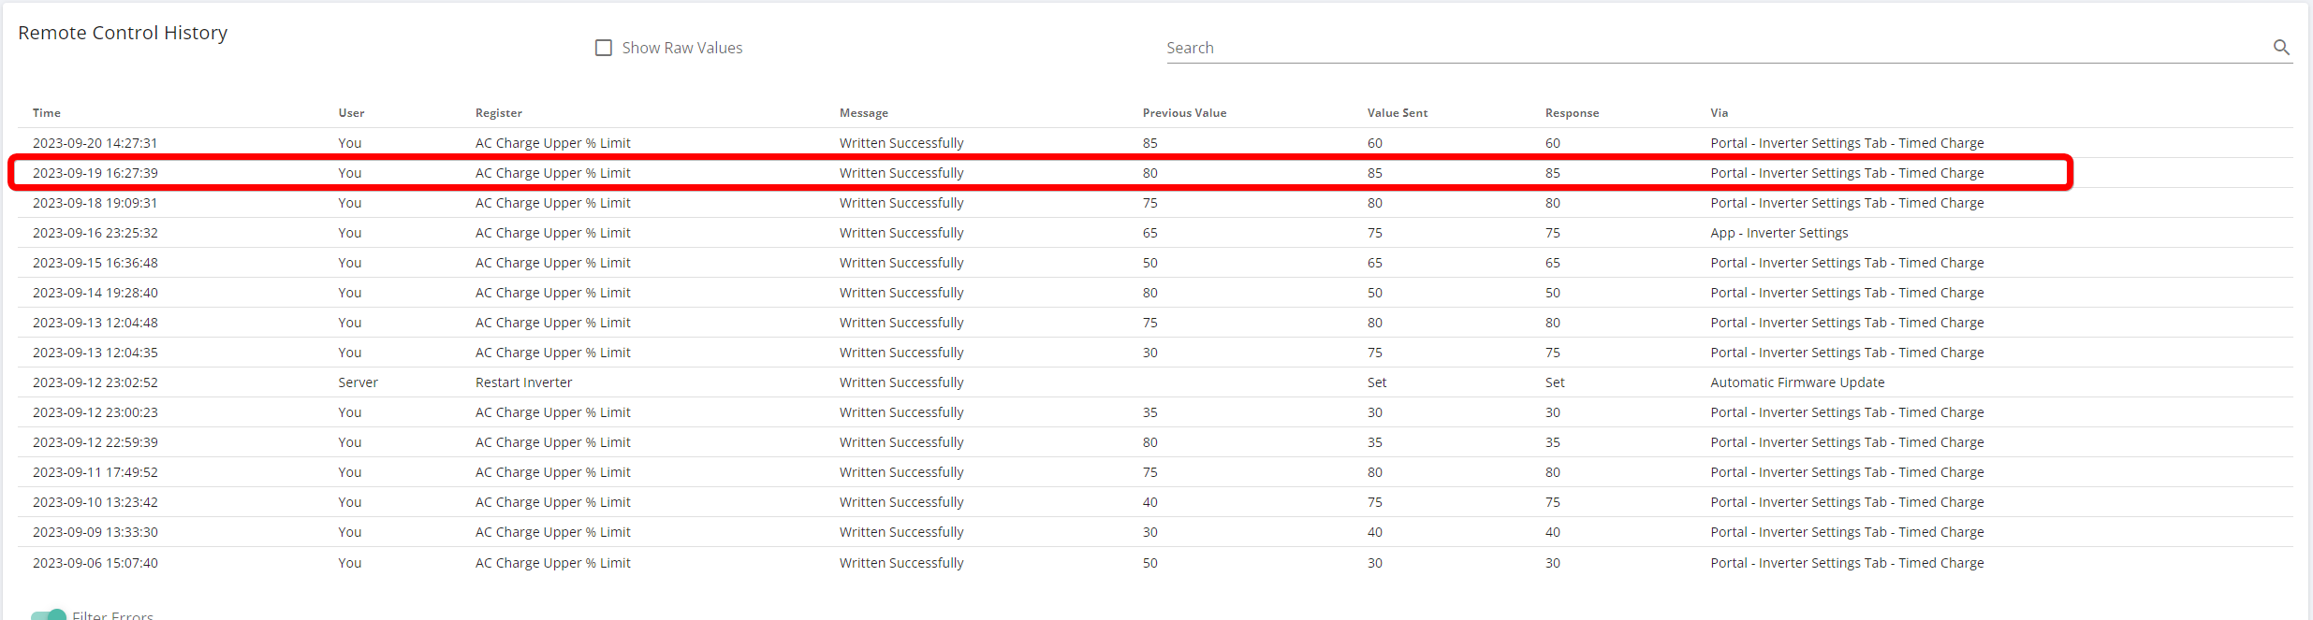The height and width of the screenshot is (620, 2313).
Task: Sort by the User column header
Action: coord(351,113)
